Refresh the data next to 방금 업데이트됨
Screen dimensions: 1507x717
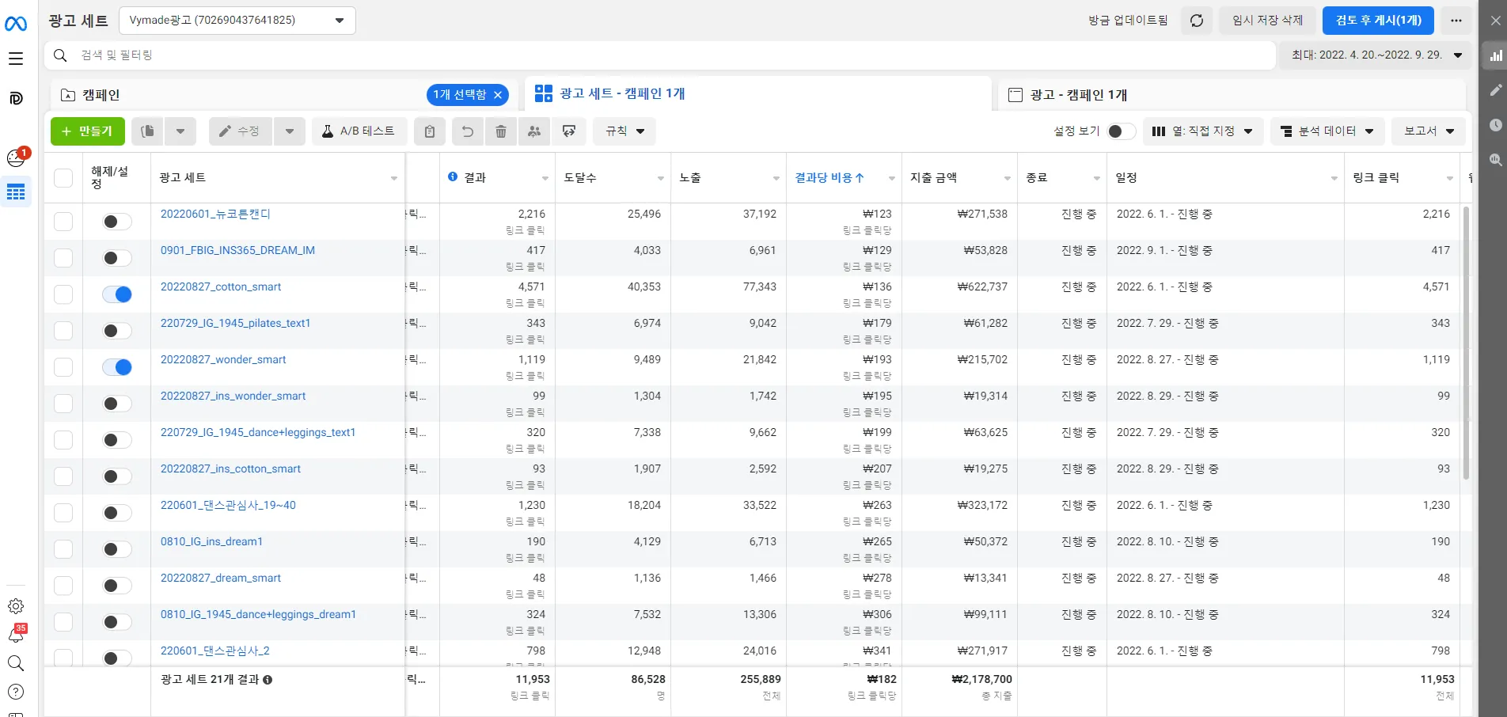point(1196,21)
